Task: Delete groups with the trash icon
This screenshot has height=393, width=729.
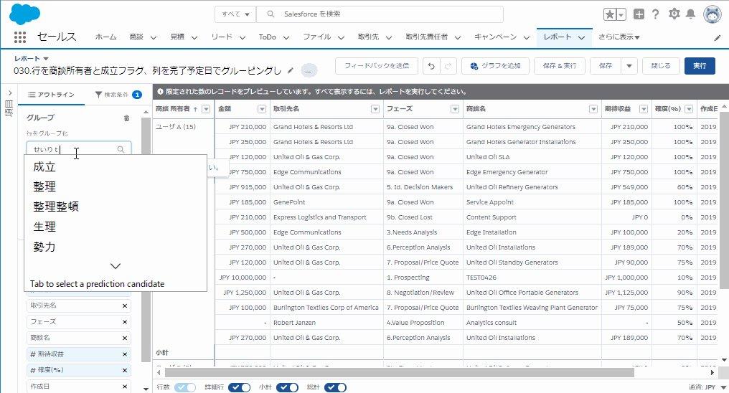Action: pos(126,118)
